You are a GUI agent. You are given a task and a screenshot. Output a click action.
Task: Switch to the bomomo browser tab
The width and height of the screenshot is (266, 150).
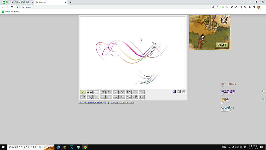[51, 2]
